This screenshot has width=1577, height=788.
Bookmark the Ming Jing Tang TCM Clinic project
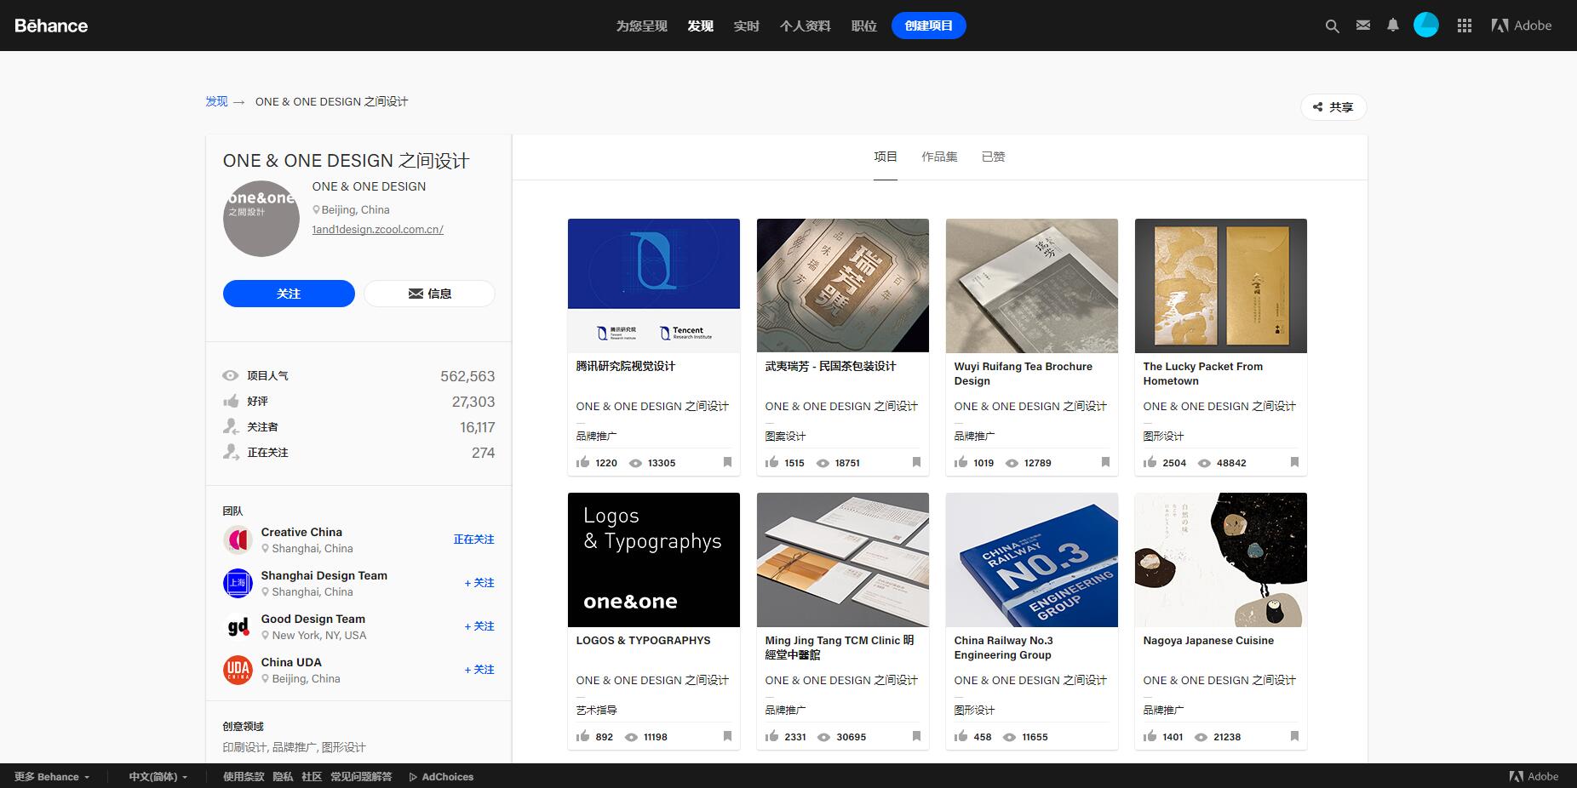coord(916,736)
